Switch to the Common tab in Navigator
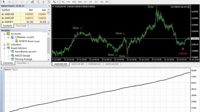The height and width of the screenshot is (112, 200). click(8, 63)
